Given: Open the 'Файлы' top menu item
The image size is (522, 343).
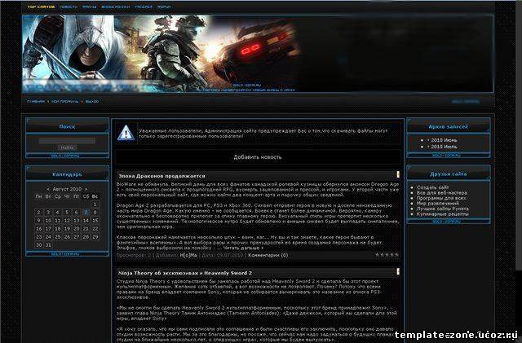Looking at the screenshot, I should 89,7.
